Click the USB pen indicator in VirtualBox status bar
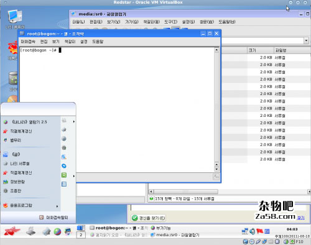 (x=258, y=241)
